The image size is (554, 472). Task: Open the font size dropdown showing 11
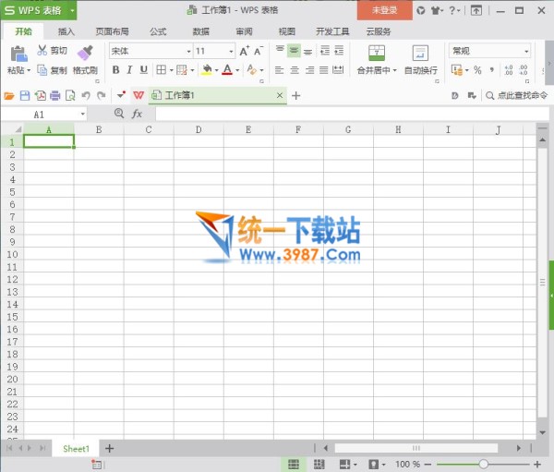[x=230, y=52]
